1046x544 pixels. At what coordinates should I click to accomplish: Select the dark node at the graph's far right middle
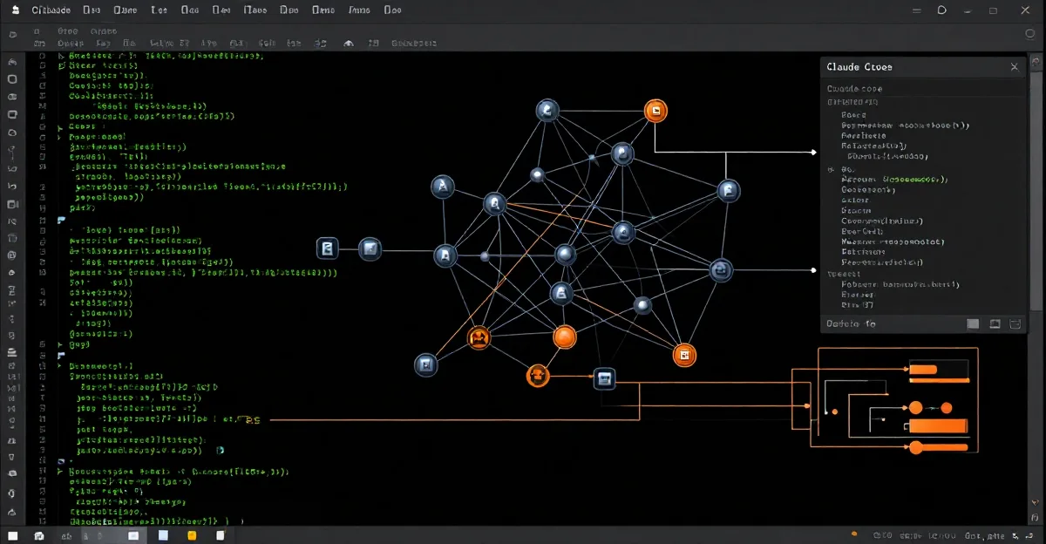[720, 270]
